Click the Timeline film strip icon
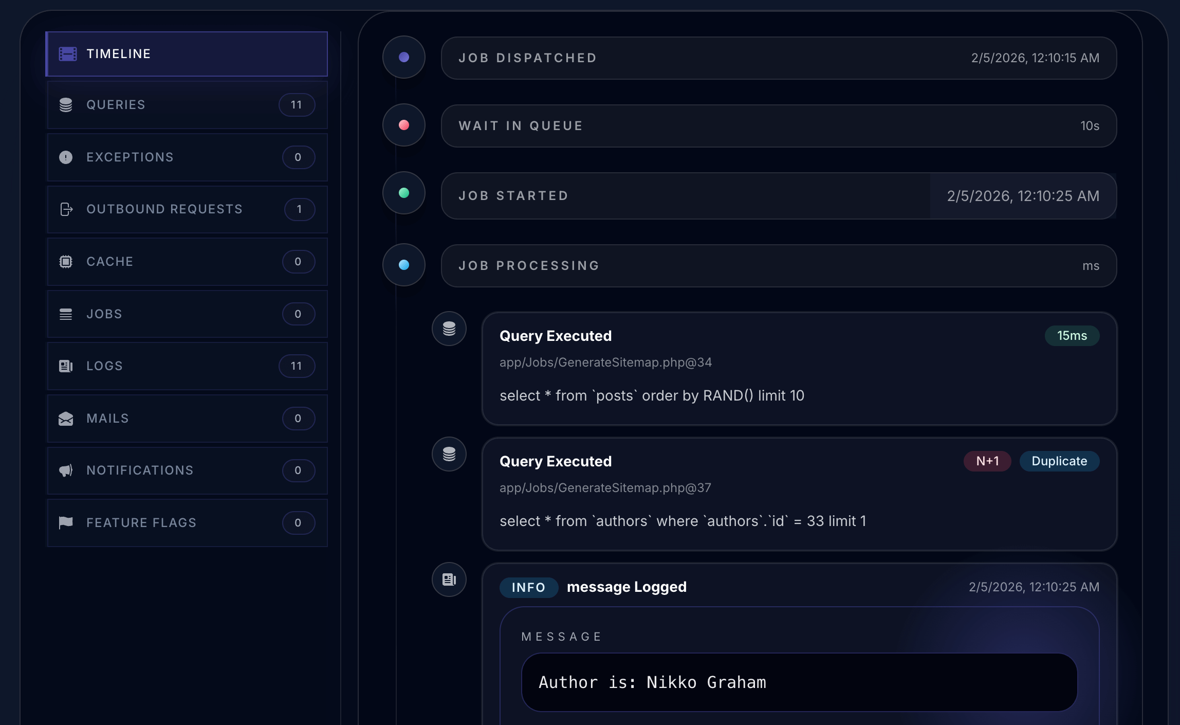Viewport: 1180px width, 725px height. [68, 54]
